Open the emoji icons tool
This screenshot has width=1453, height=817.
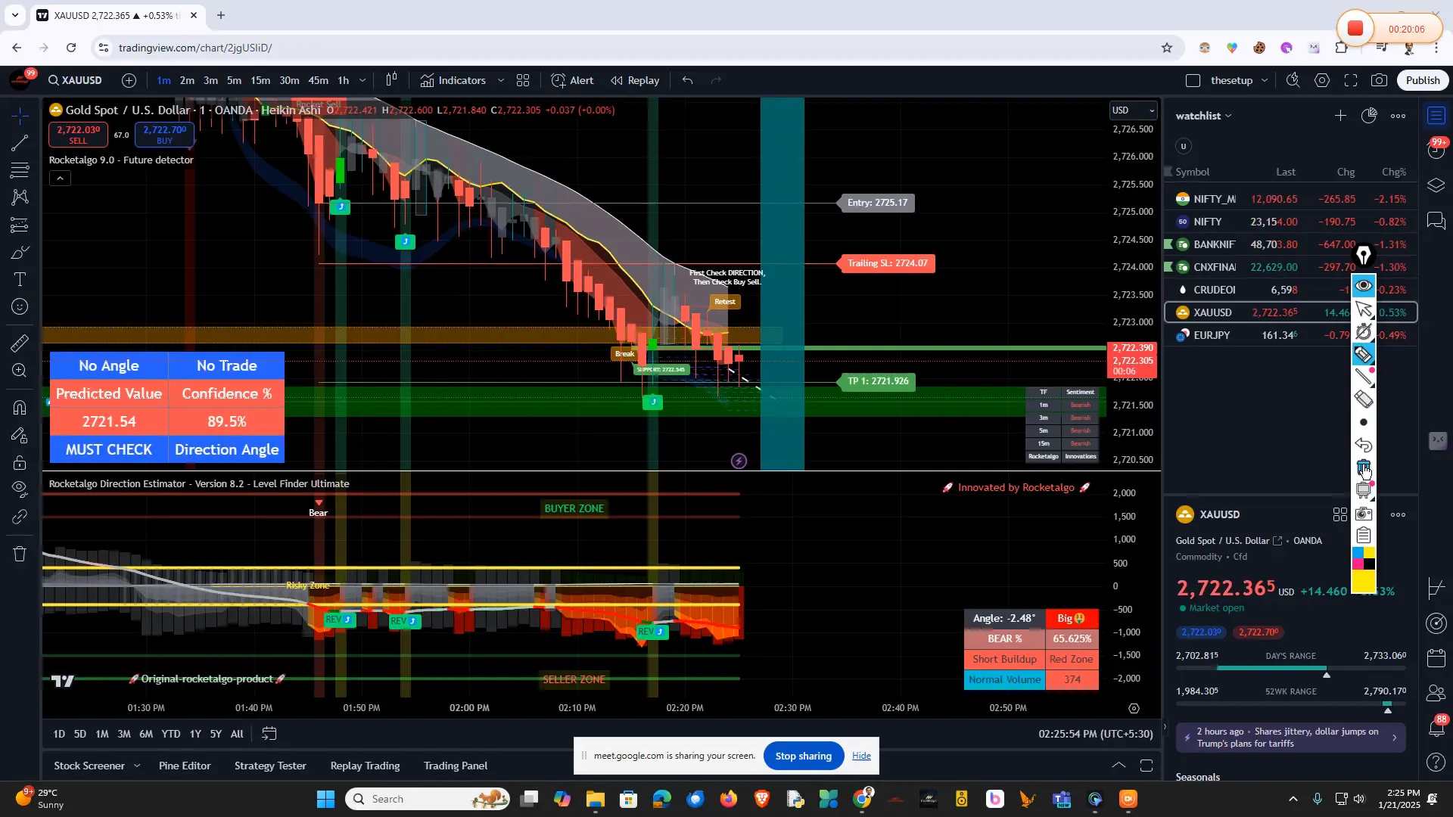tap(20, 306)
